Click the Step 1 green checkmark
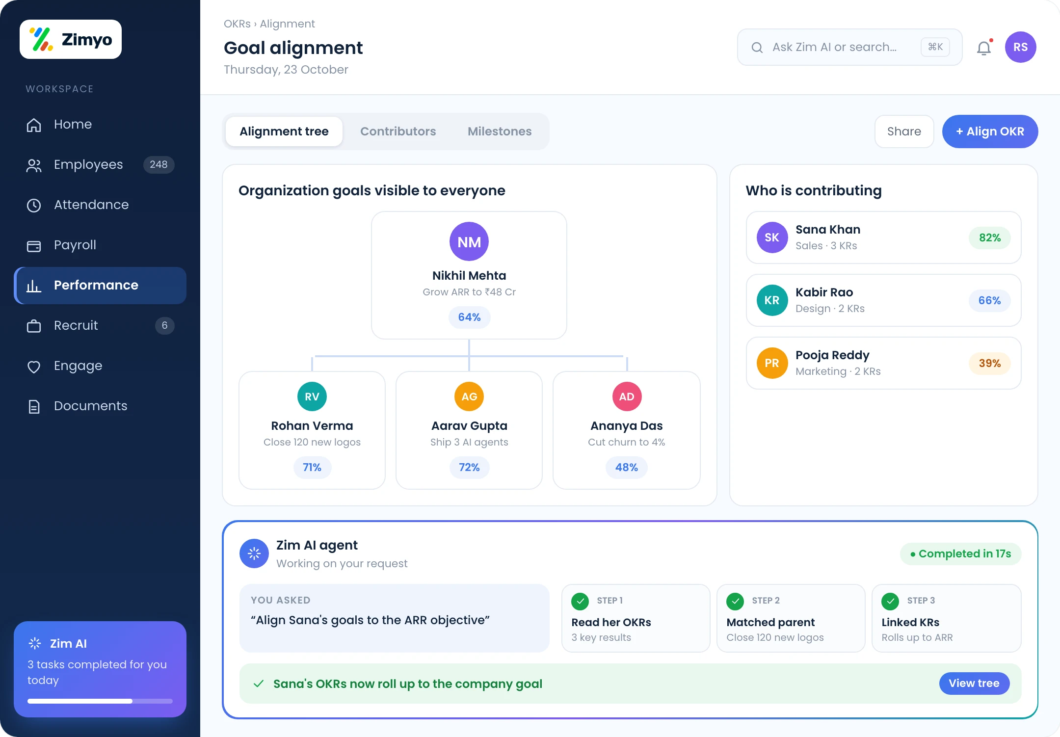This screenshot has width=1060, height=737. (580, 601)
